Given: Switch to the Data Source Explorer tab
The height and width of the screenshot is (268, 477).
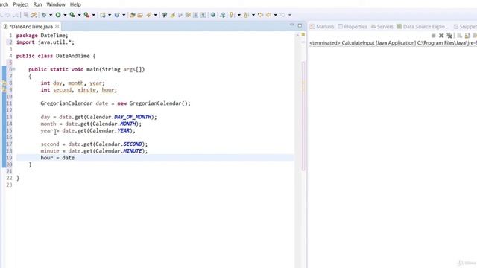Looking at the screenshot, I should coord(423,27).
